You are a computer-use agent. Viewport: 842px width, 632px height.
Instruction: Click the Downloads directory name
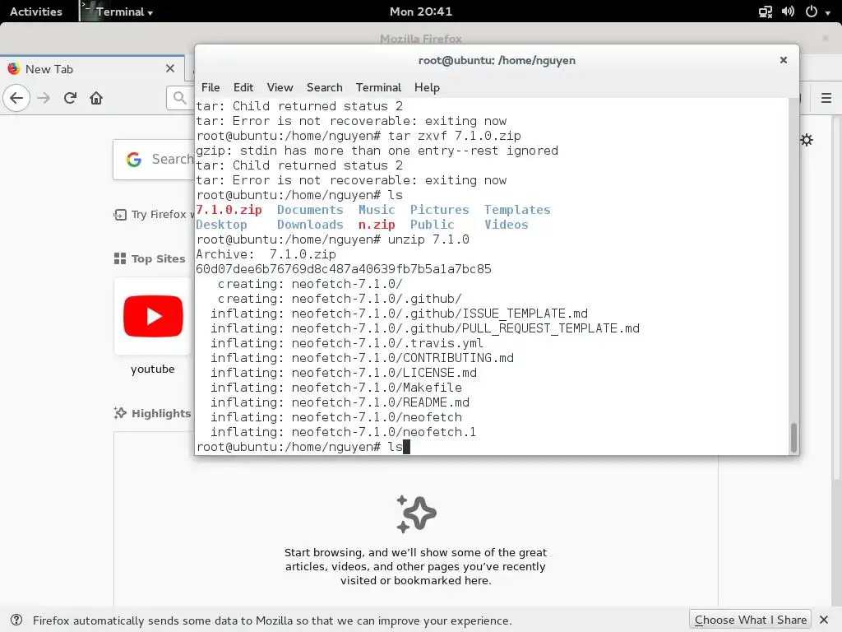[310, 225]
